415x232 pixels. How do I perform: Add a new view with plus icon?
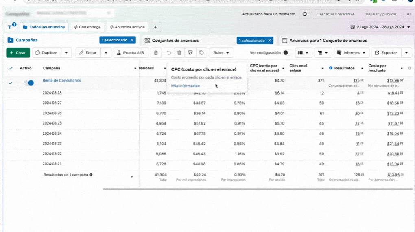tap(155, 27)
